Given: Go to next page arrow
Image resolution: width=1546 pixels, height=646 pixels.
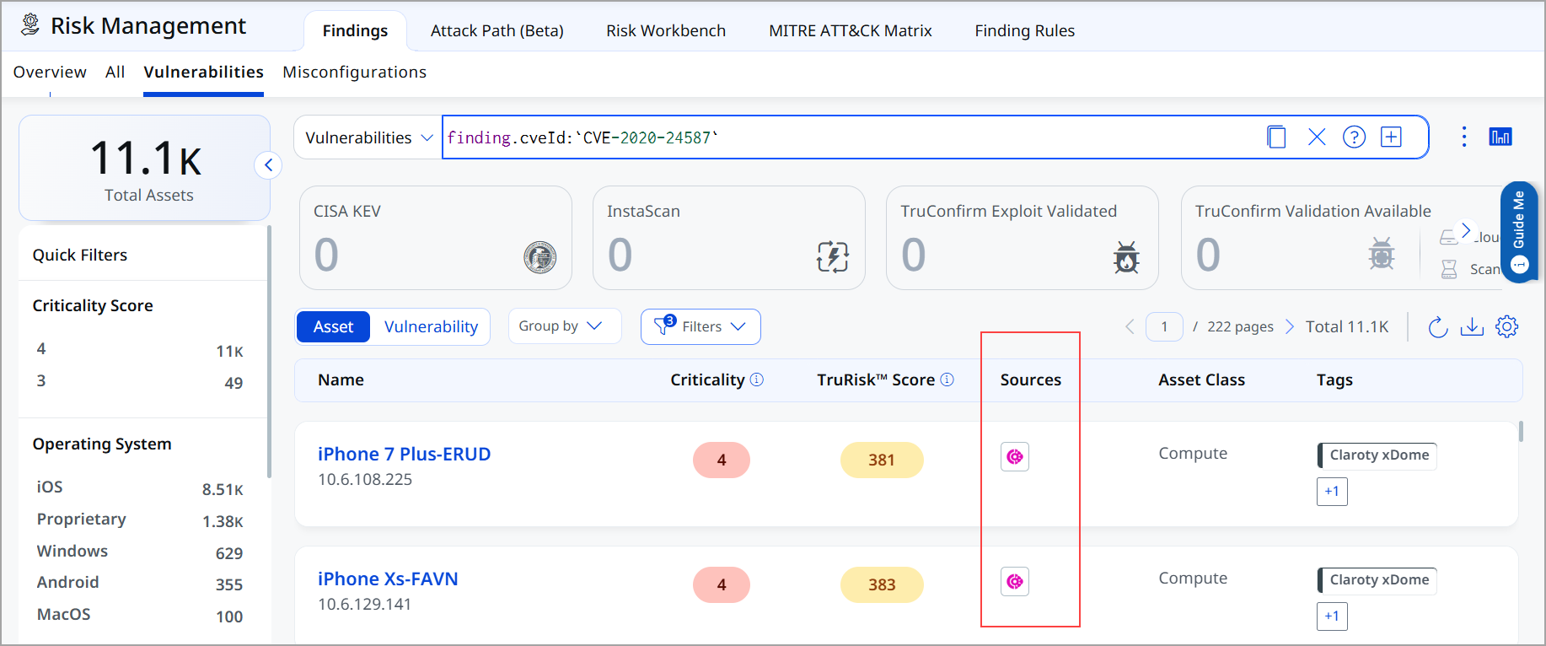Looking at the screenshot, I should [1290, 326].
